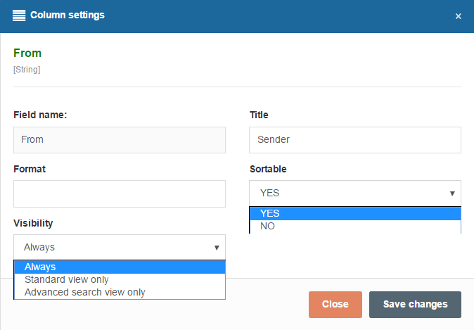Image resolution: width=474 pixels, height=330 pixels.
Task: Click the [String] type label
Action: [x=27, y=70]
